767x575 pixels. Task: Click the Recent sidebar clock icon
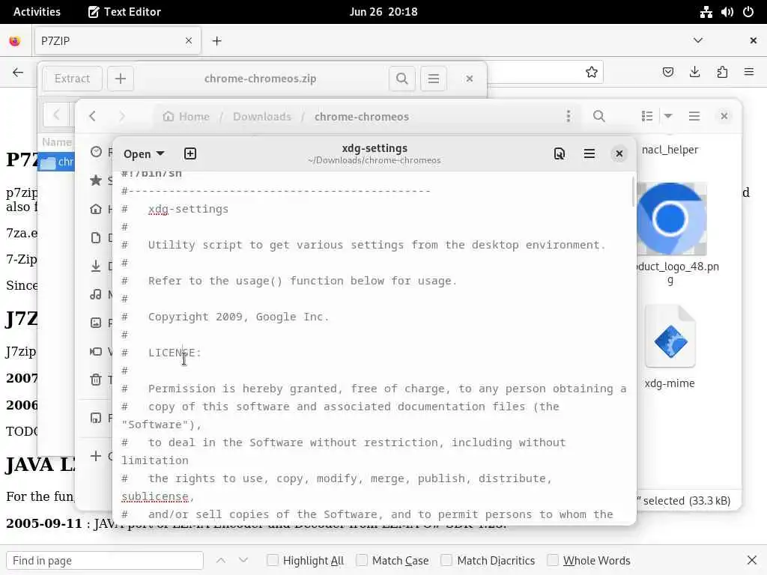pos(96,152)
